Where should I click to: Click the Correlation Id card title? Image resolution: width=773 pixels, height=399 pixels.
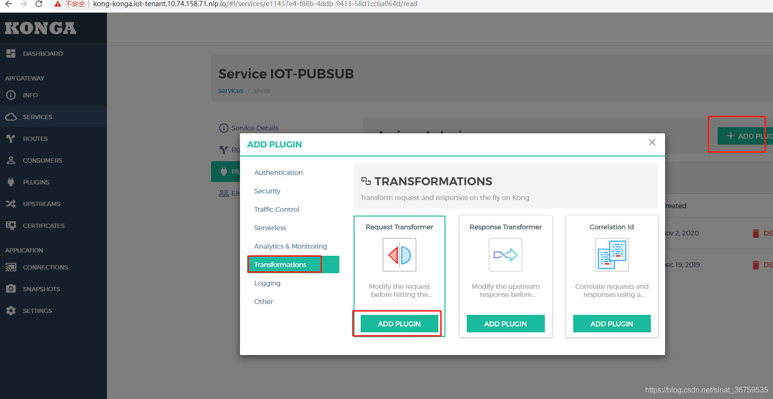(x=612, y=227)
